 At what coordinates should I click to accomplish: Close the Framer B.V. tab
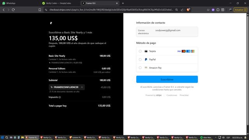click(x=117, y=3)
